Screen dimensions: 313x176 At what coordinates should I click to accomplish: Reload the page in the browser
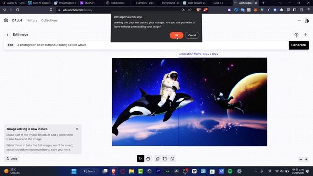click(x=18, y=10)
